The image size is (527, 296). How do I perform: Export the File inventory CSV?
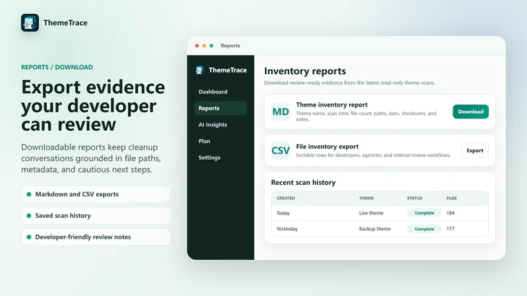474,151
